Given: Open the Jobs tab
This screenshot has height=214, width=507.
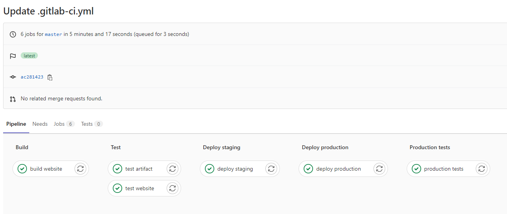Looking at the screenshot, I should click(x=64, y=124).
